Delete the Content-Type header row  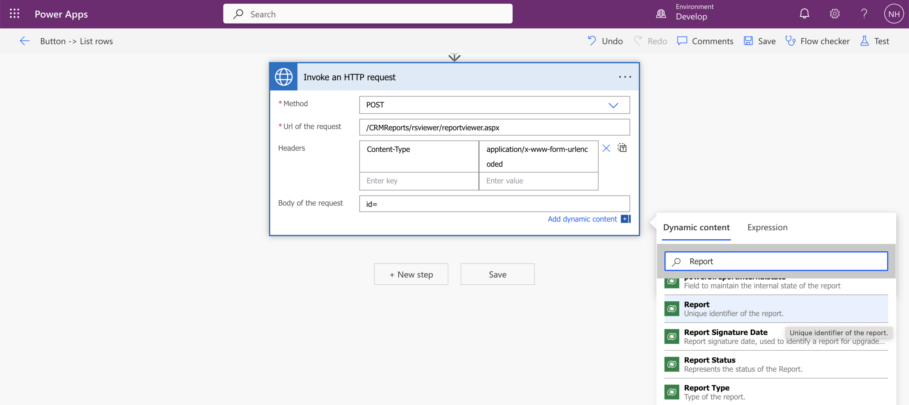point(606,148)
